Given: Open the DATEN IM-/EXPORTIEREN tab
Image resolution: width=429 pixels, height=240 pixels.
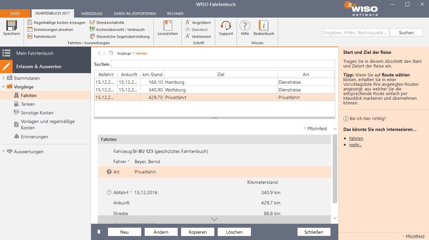Looking at the screenshot, I should (x=135, y=14).
